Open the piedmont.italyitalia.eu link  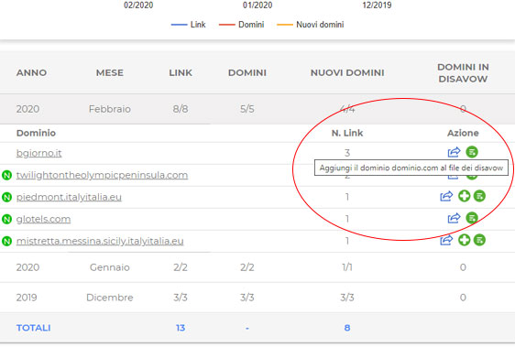[x=69, y=197]
